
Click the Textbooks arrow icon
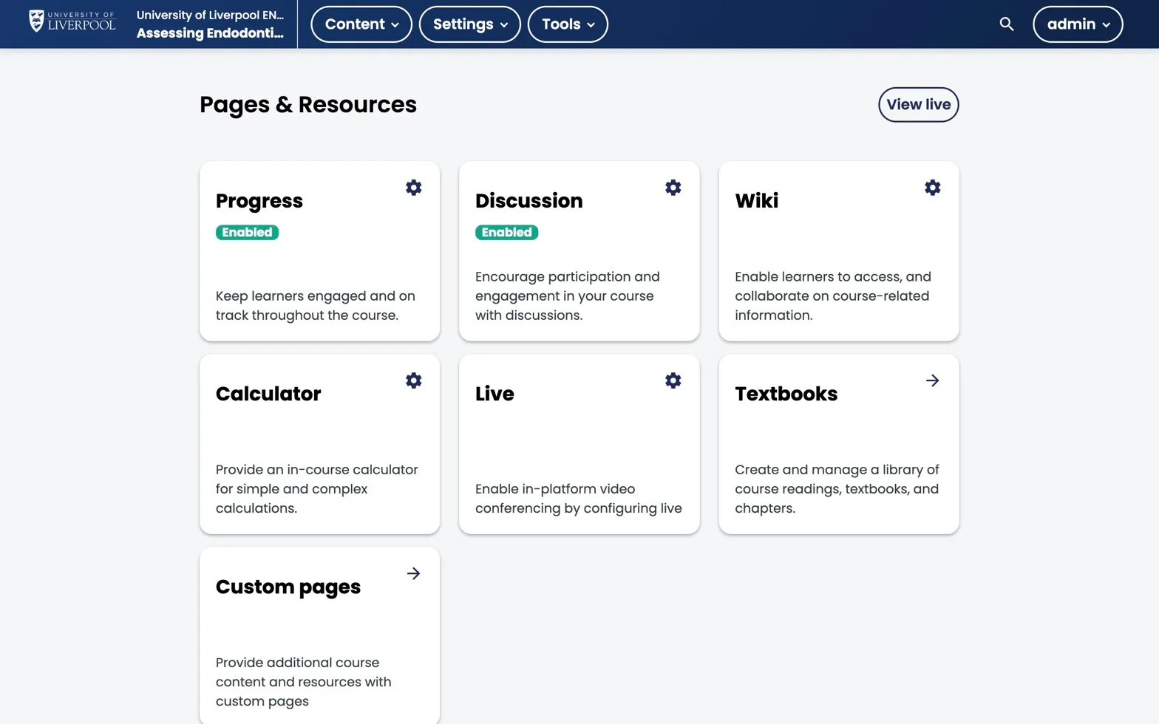click(933, 380)
